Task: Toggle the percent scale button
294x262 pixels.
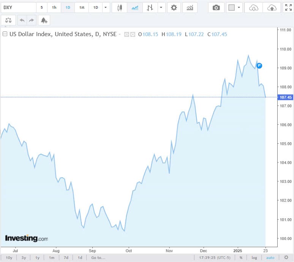Action: click(x=241, y=258)
